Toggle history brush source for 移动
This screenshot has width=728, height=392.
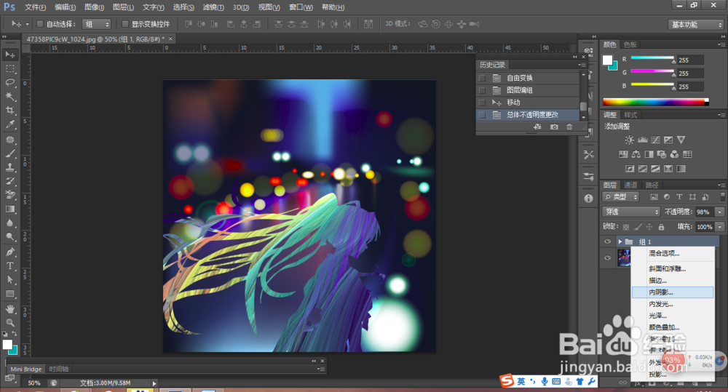483,102
